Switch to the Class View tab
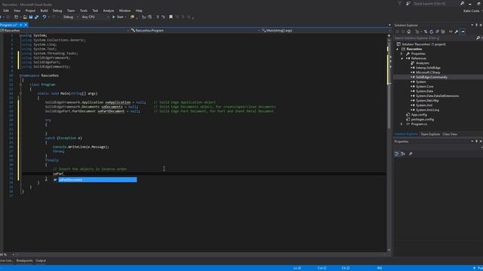Image resolution: width=483 pixels, height=271 pixels. pyautogui.click(x=450, y=134)
